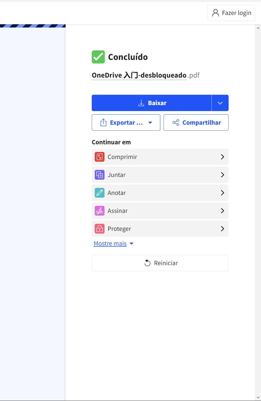Click the share icon in Compartilhar

coord(176,123)
